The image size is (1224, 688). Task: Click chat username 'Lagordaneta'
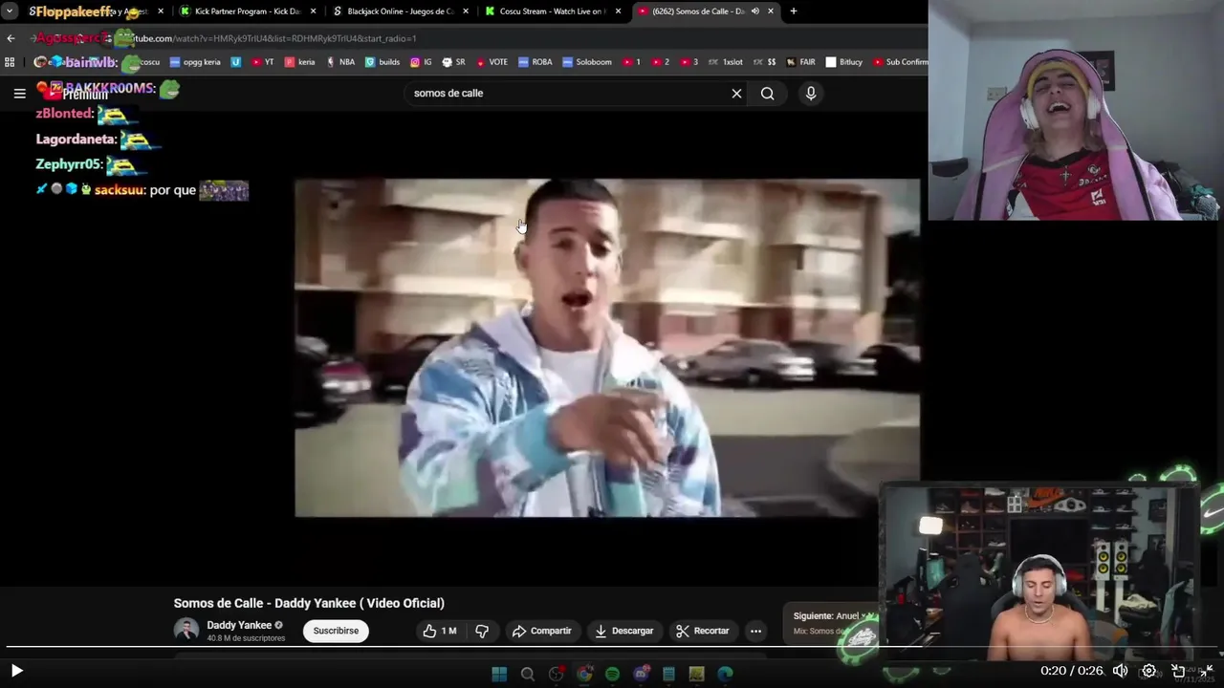pyautogui.click(x=76, y=140)
